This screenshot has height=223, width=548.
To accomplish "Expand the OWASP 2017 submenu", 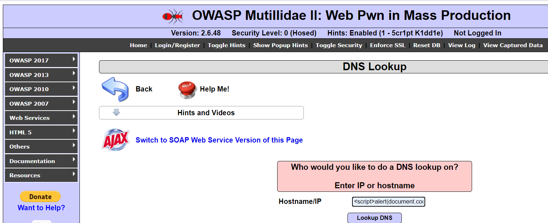I will click(41, 60).
